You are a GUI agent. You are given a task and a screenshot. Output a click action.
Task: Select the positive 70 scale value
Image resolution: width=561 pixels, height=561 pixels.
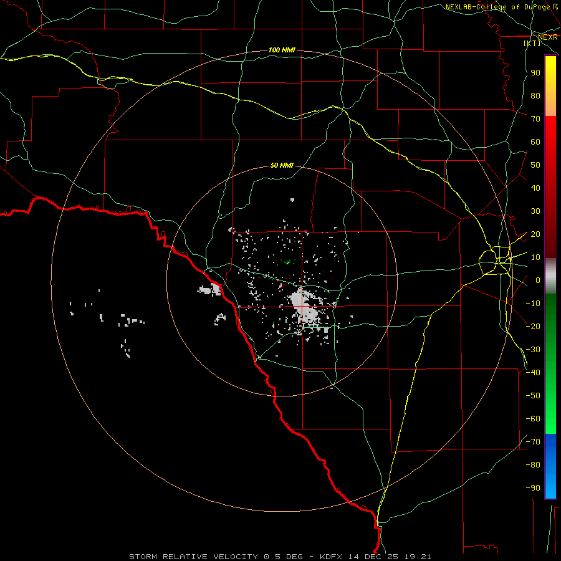535,119
